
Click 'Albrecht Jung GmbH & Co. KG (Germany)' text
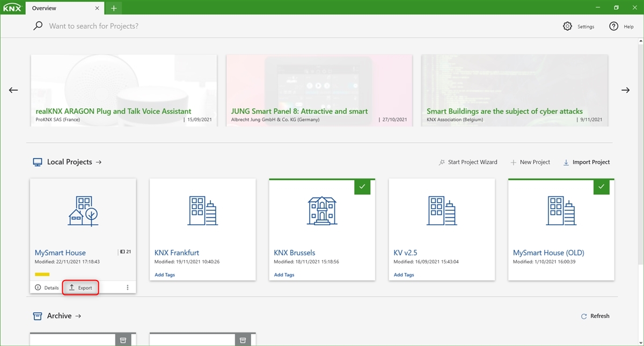[x=275, y=120]
